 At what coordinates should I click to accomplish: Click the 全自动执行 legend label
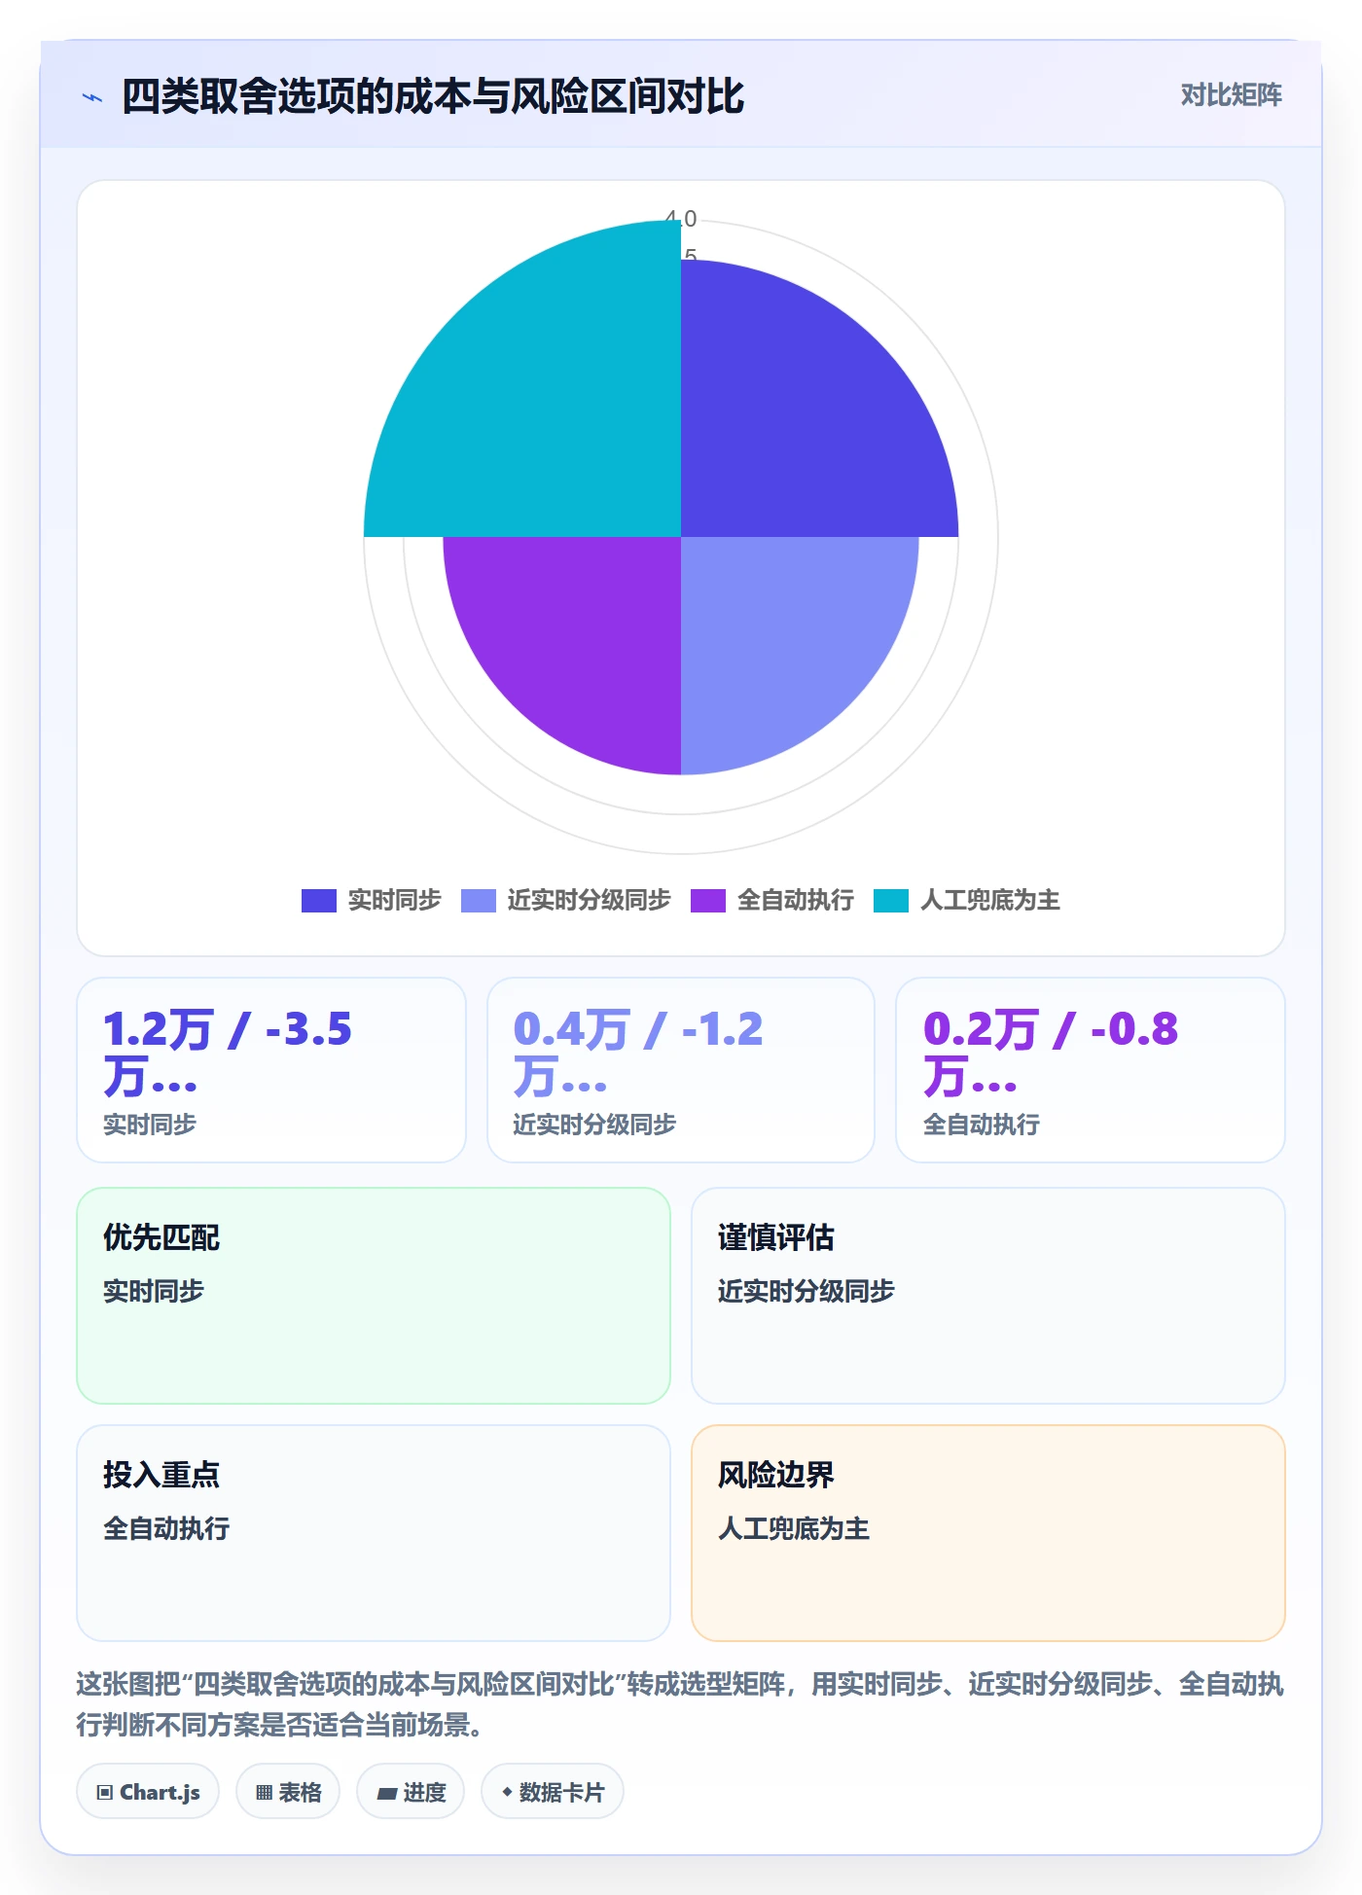tap(796, 901)
